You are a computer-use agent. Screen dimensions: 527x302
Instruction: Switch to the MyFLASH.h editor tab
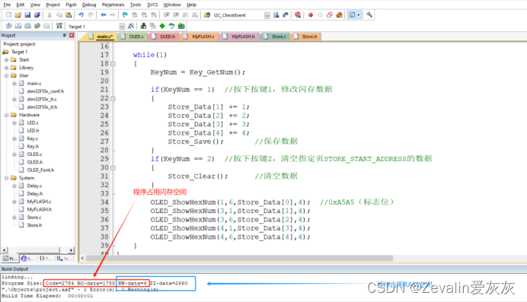click(x=240, y=37)
